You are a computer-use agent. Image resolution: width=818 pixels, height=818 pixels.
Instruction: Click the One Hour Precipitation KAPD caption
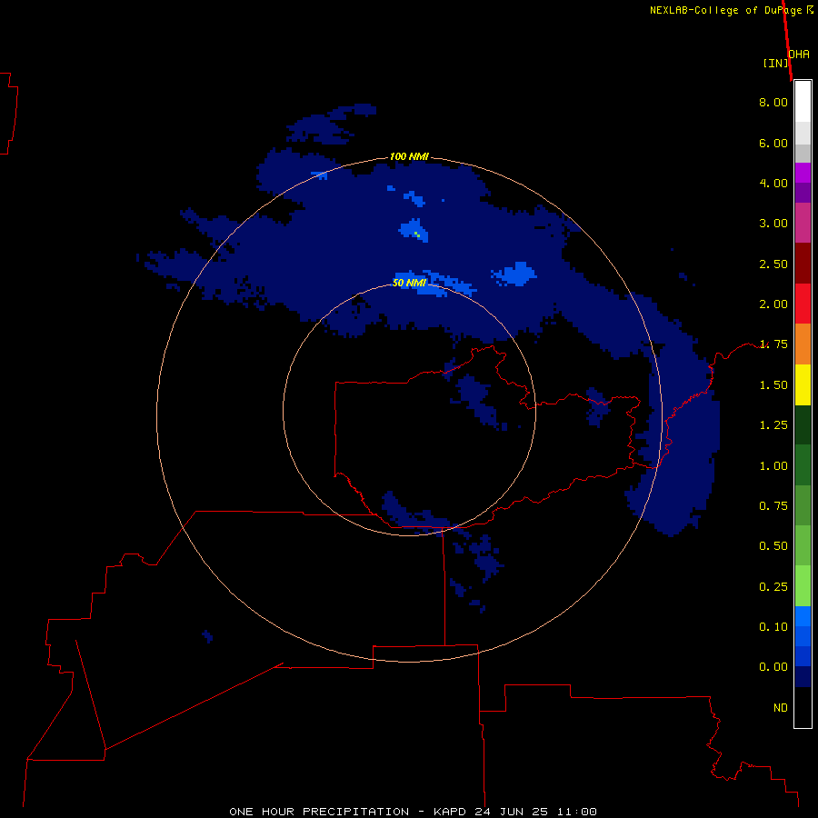click(x=413, y=812)
